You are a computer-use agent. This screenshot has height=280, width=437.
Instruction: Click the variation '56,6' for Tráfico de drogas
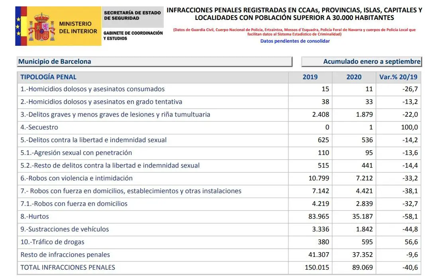[398, 242]
